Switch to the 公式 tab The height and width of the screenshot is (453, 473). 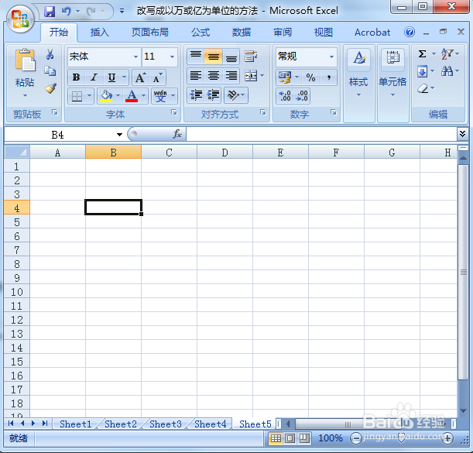pyautogui.click(x=201, y=33)
